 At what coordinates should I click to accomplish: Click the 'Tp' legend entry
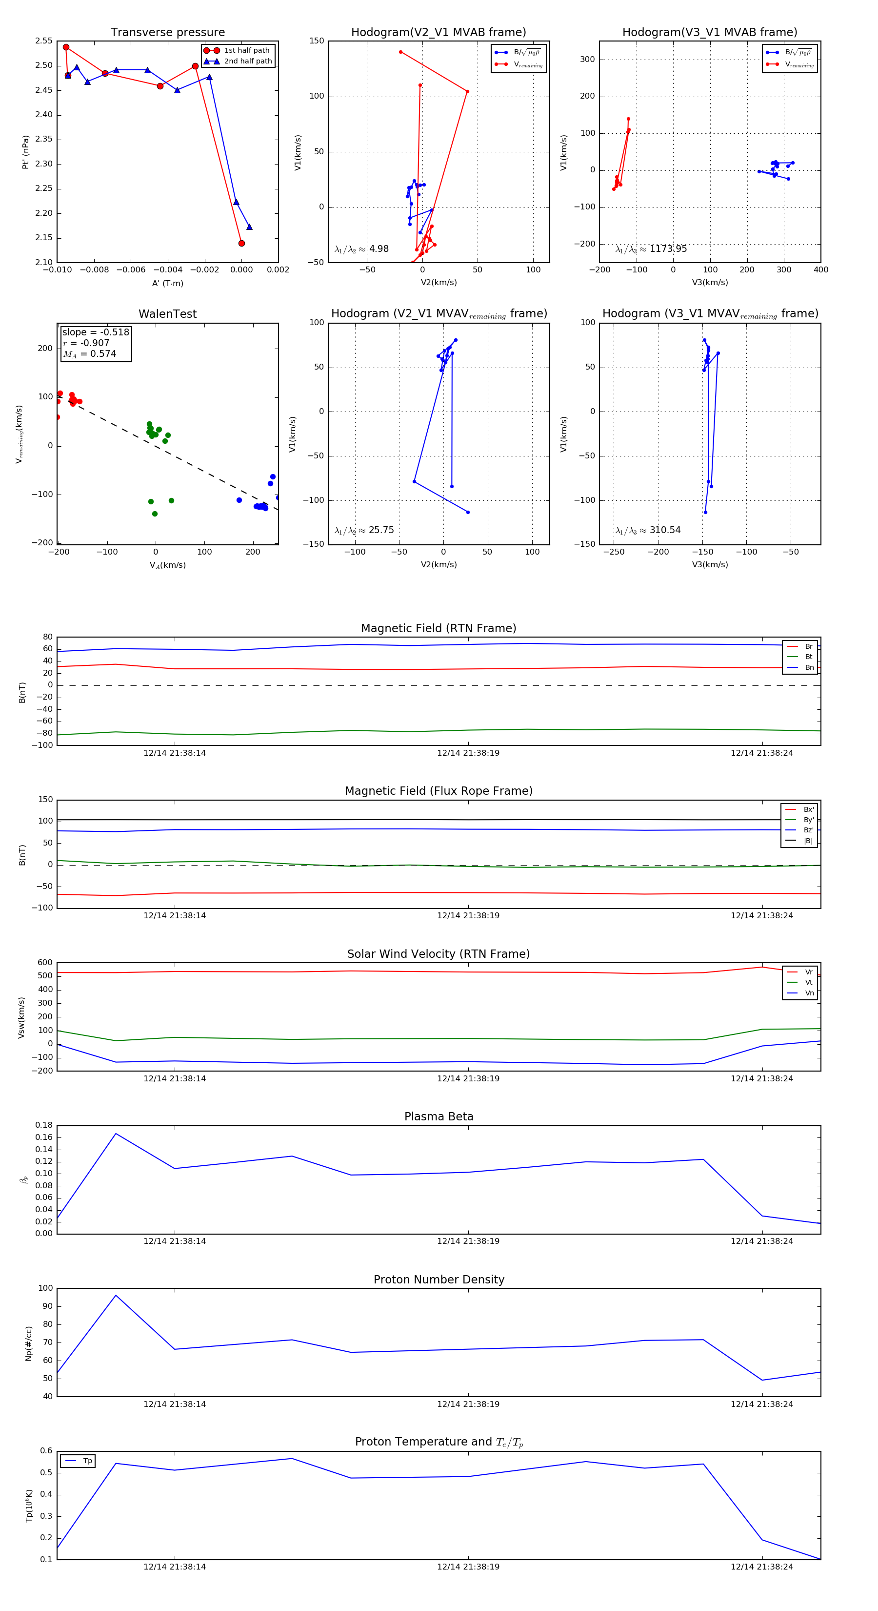coord(78,1461)
